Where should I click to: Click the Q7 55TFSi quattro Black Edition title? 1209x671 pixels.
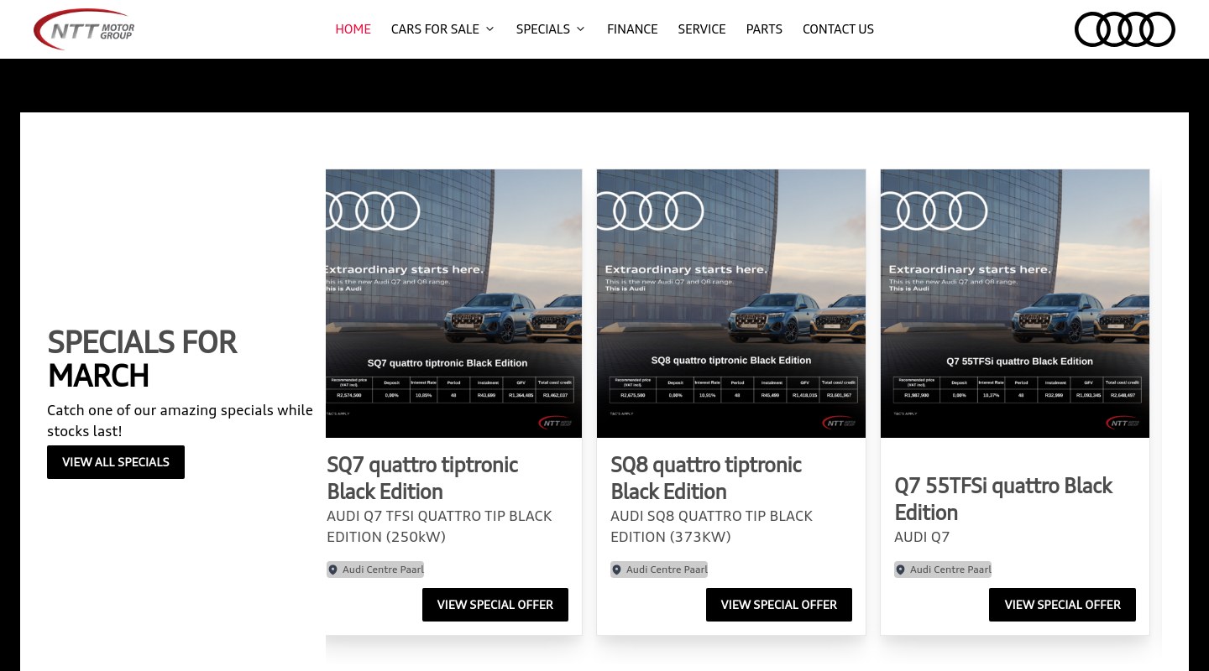tap(1003, 499)
